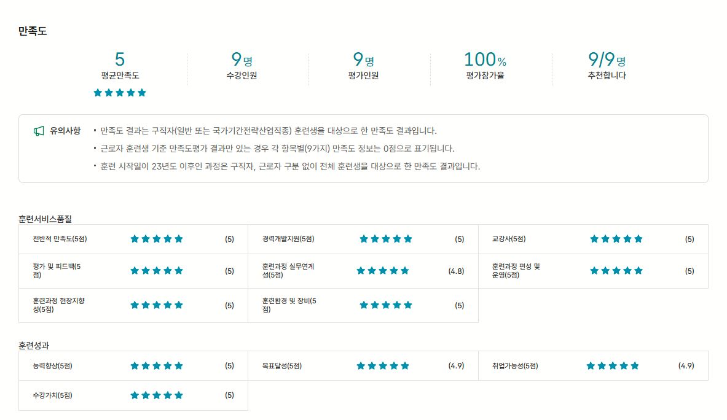This screenshot has width=727, height=420.
Task: Click stars for 훈련과정 실무연계성
Action: click(383, 271)
